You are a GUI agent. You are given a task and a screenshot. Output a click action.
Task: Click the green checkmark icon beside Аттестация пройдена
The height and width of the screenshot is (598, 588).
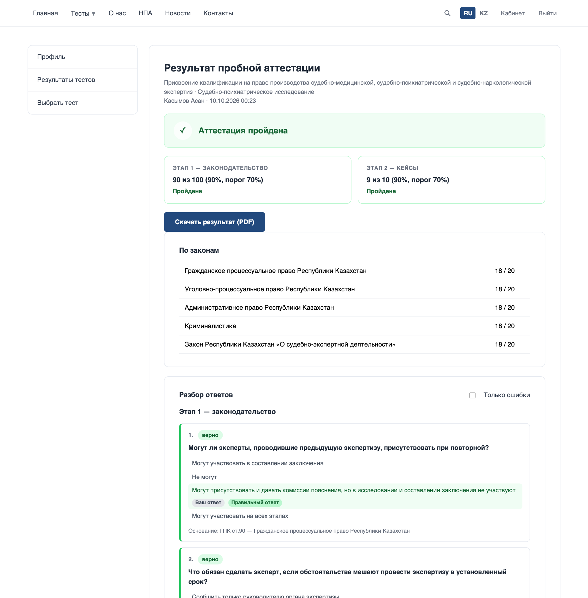(x=183, y=130)
